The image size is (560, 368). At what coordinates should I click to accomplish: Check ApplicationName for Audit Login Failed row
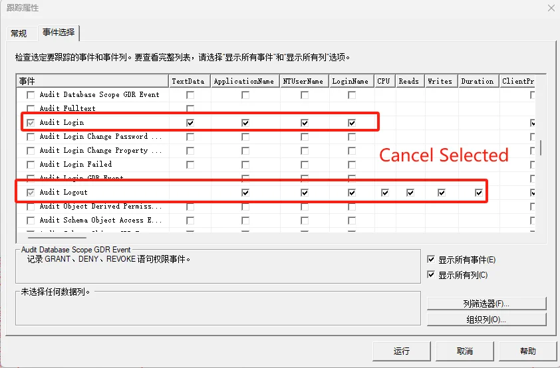(x=245, y=164)
